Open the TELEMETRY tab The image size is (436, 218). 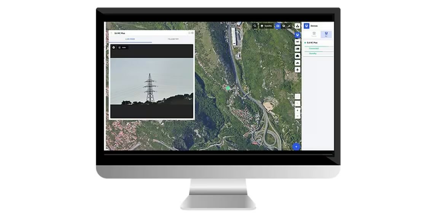click(173, 39)
